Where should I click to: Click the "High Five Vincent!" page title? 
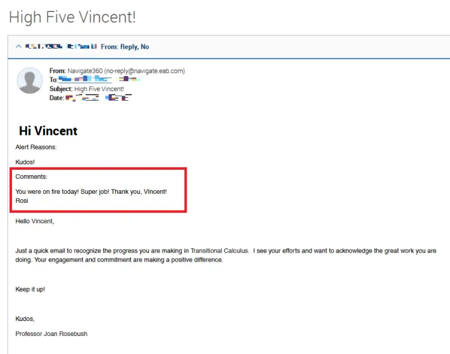click(73, 17)
